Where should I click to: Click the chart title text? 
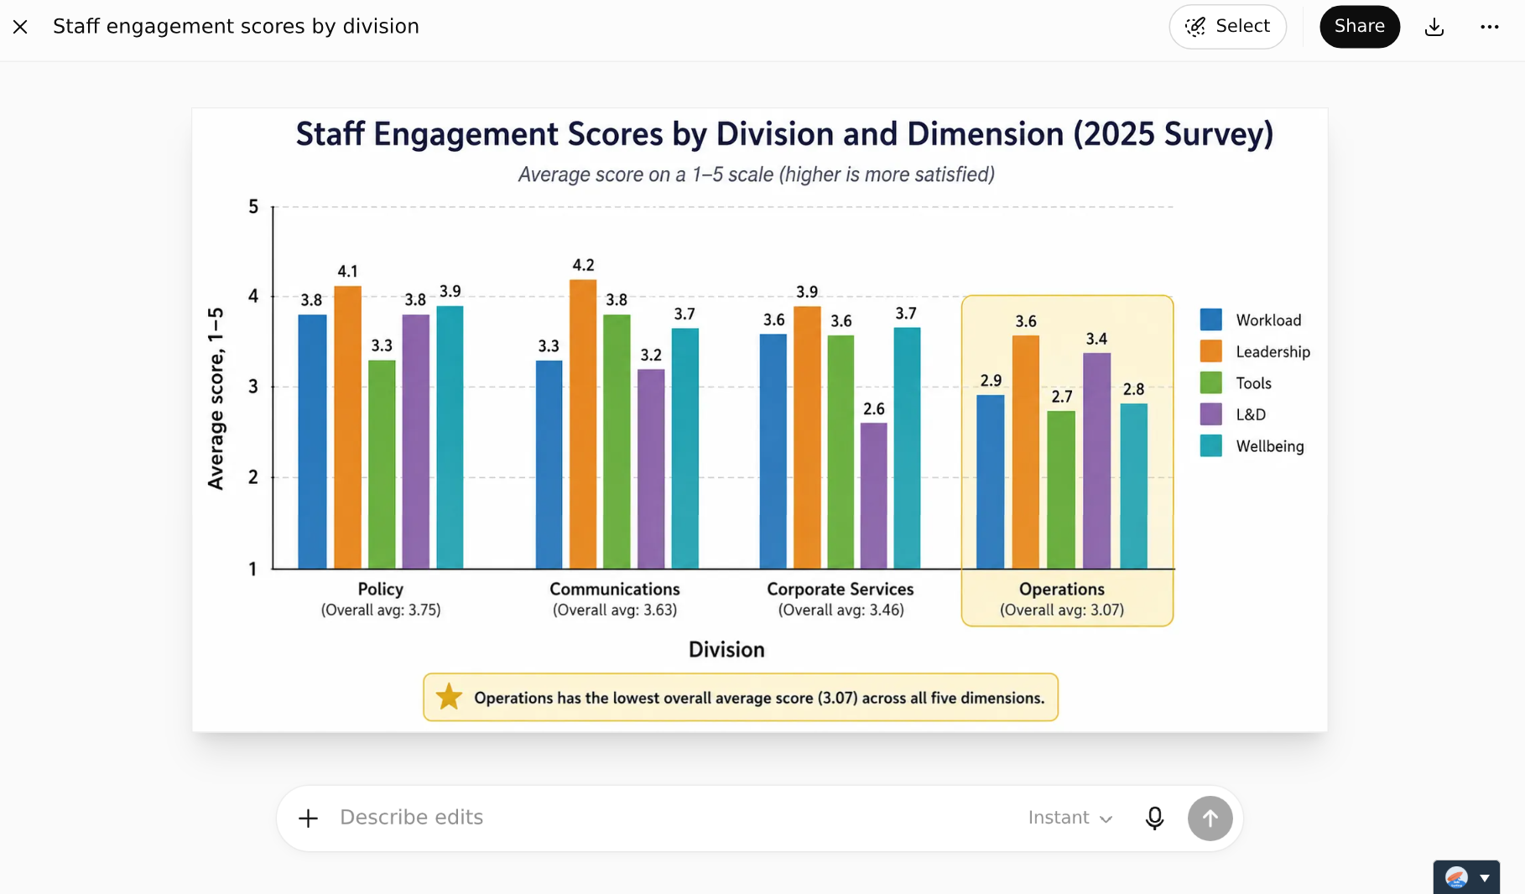click(784, 134)
